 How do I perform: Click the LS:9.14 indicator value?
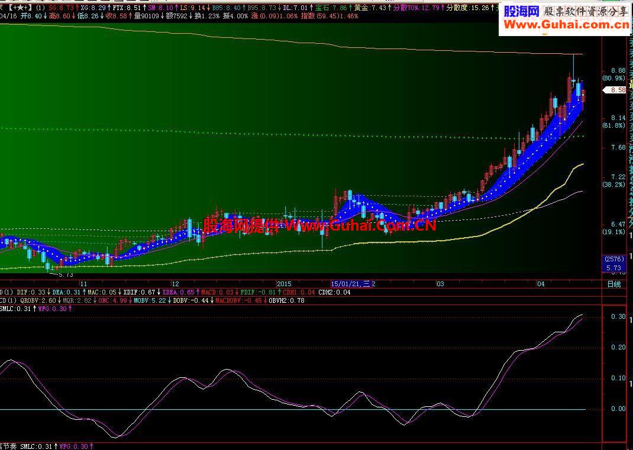192,7
